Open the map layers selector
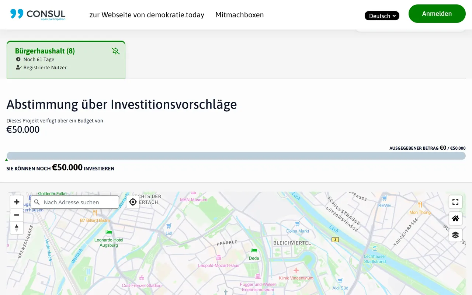The image size is (472, 295). click(x=455, y=235)
